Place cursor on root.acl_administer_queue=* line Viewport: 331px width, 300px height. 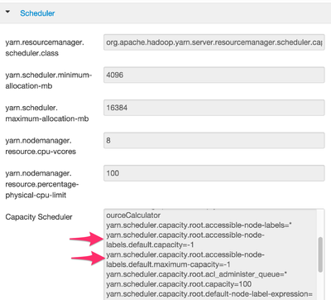tap(197, 274)
